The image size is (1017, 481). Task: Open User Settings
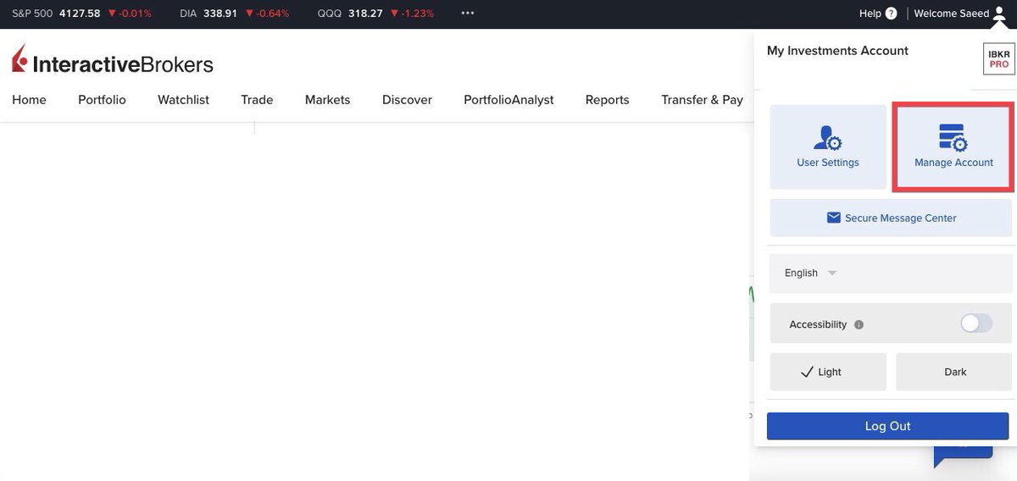tap(828, 147)
